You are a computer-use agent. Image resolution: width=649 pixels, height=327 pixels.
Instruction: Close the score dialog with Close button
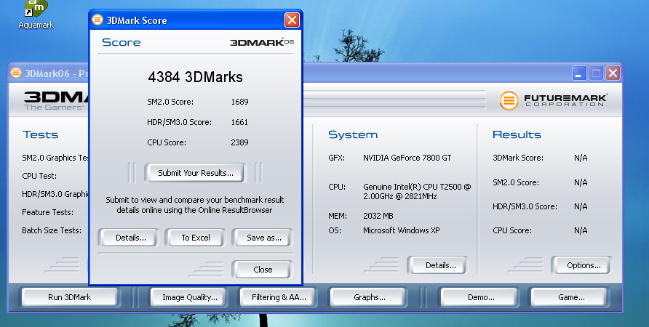pyautogui.click(x=263, y=270)
